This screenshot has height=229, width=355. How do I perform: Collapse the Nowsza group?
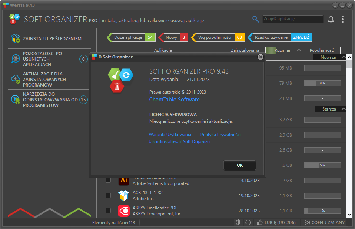coord(344,57)
